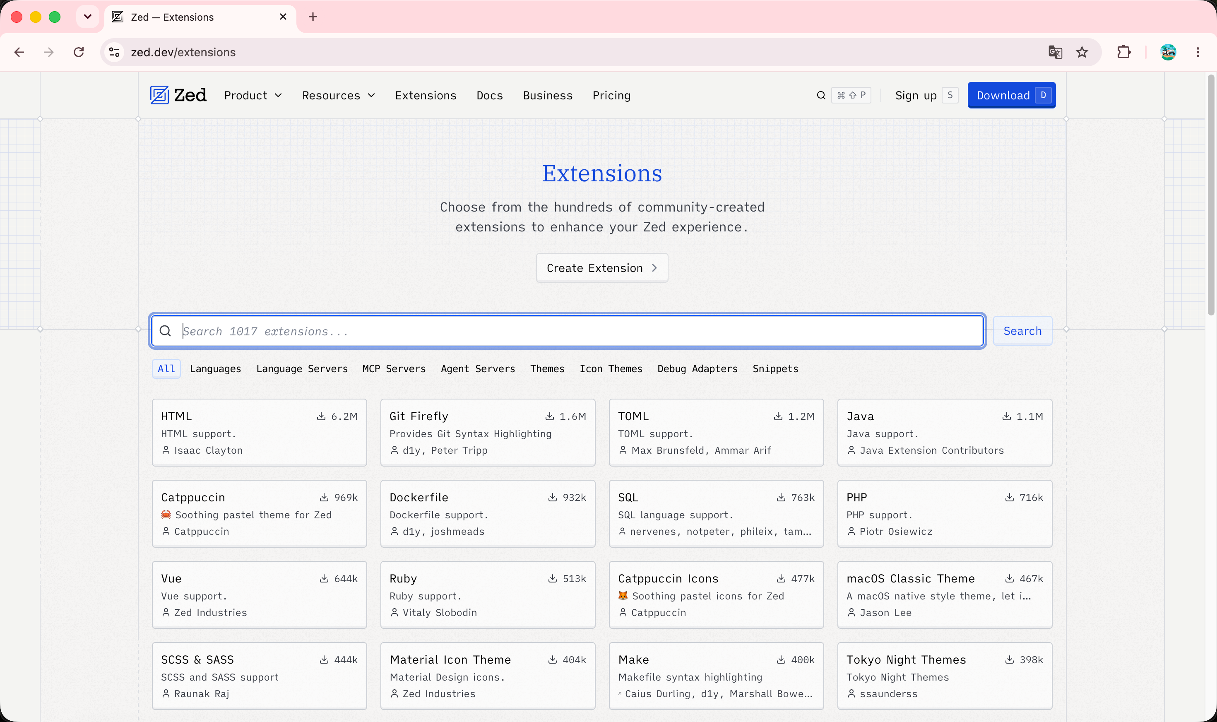Image resolution: width=1217 pixels, height=722 pixels.
Task: Click the Create Extension chevron arrow
Action: pyautogui.click(x=655, y=267)
